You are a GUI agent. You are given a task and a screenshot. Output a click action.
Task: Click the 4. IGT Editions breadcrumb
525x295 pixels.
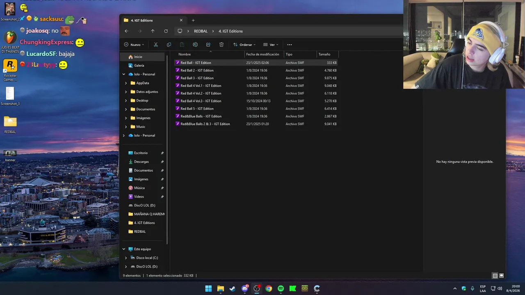pyautogui.click(x=231, y=31)
